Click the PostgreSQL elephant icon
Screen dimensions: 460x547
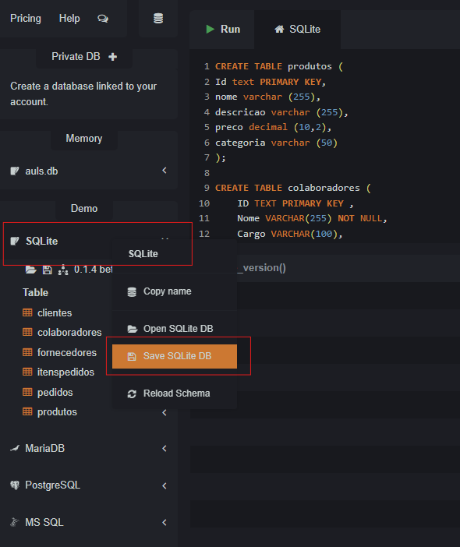[x=15, y=485]
